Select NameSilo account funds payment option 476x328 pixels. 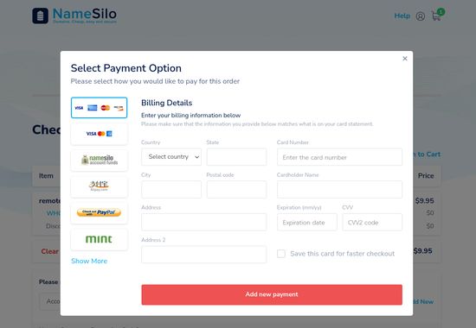coord(99,160)
